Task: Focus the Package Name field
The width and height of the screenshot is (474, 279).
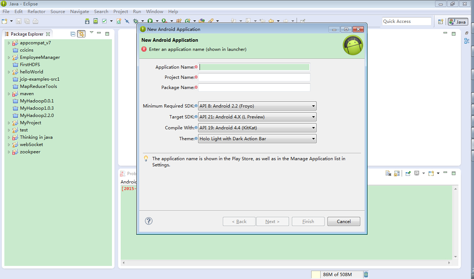Action: (254, 88)
